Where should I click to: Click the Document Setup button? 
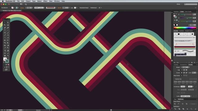[x=84, y=8]
